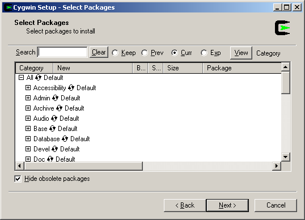Click the Package column header
Viewport: 305px width, 220px height.
(x=242, y=68)
